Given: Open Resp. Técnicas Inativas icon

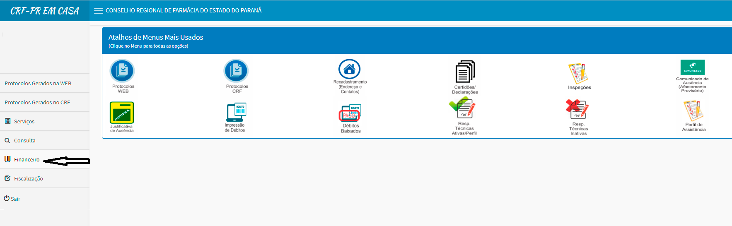Looking at the screenshot, I should coord(577,109).
